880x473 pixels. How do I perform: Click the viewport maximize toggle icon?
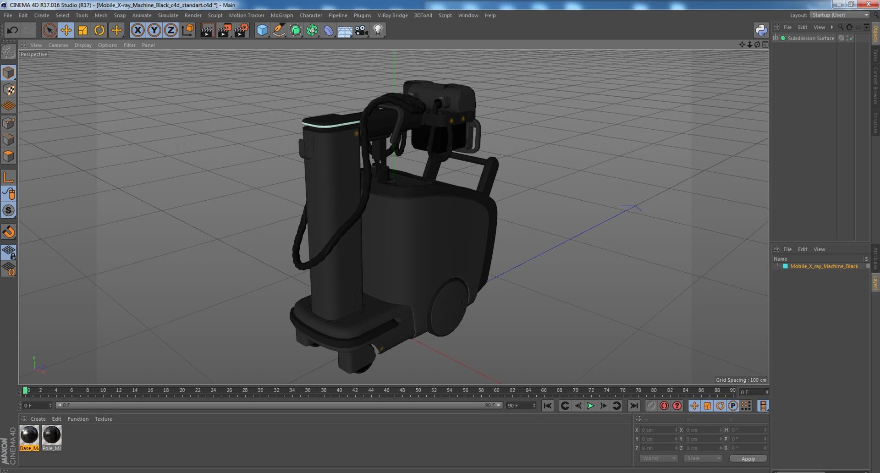pos(765,45)
